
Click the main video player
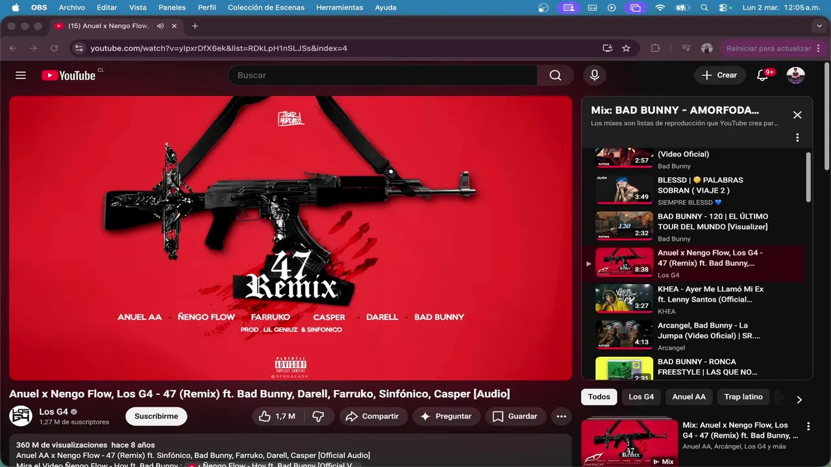(x=290, y=238)
